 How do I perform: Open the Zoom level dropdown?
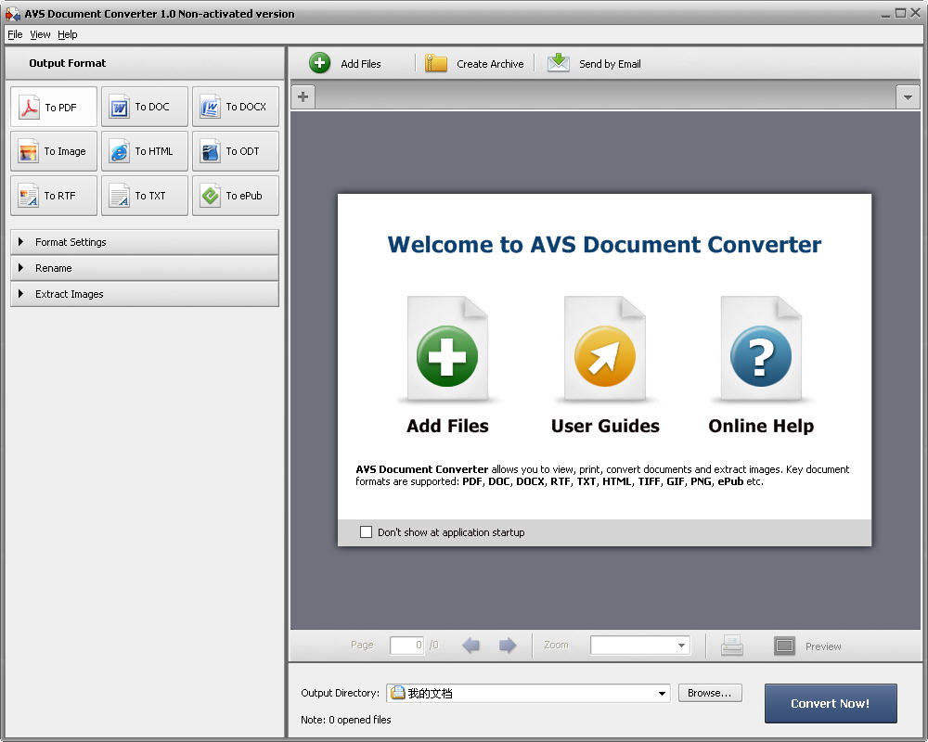(681, 646)
